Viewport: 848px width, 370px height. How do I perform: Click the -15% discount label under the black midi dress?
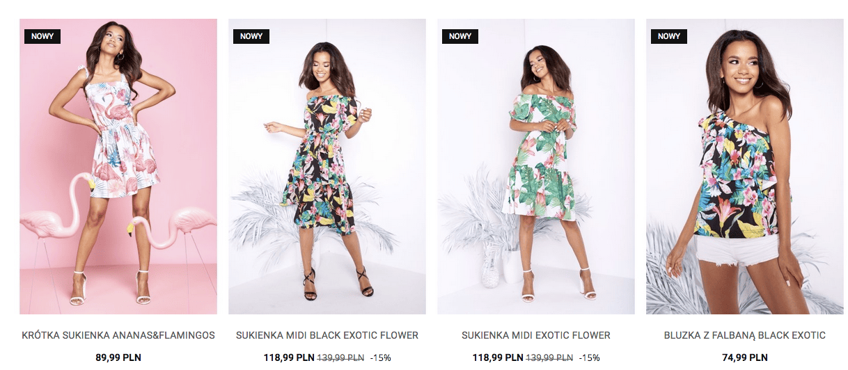tap(380, 358)
